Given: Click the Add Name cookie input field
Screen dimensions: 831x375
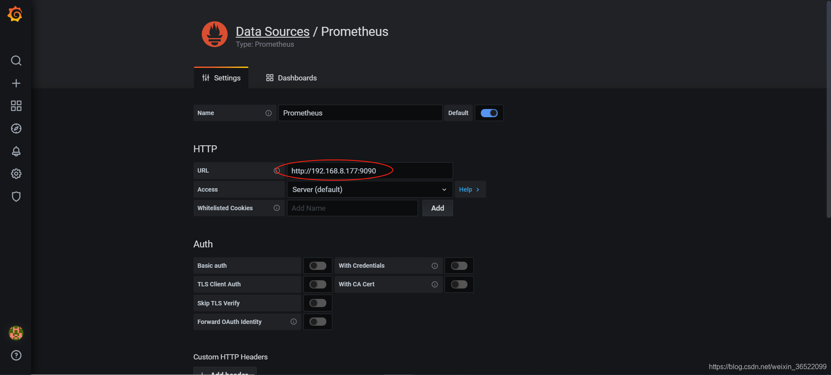Looking at the screenshot, I should (x=352, y=208).
